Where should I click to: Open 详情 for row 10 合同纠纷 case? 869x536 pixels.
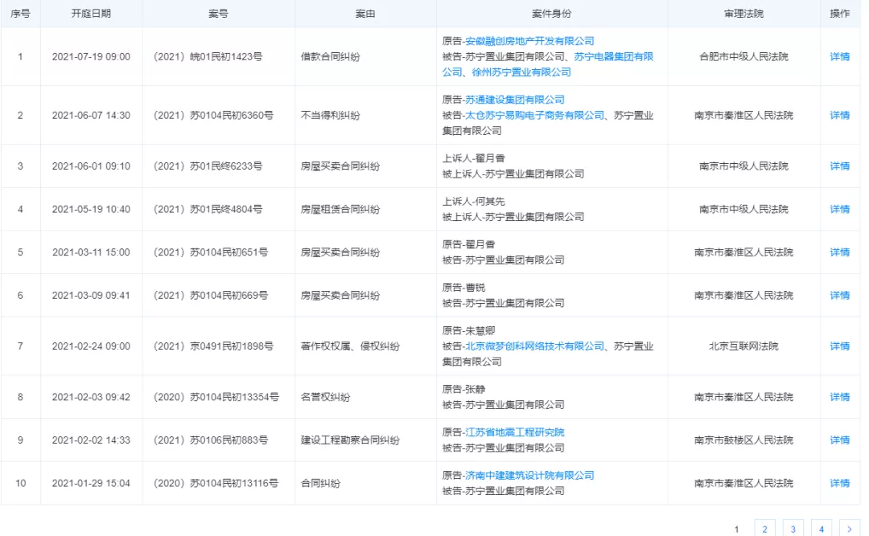coord(839,483)
